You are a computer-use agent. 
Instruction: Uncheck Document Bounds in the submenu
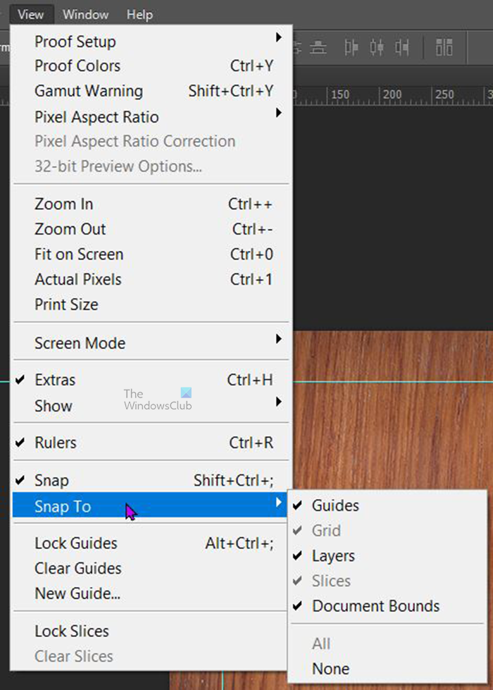pos(375,605)
